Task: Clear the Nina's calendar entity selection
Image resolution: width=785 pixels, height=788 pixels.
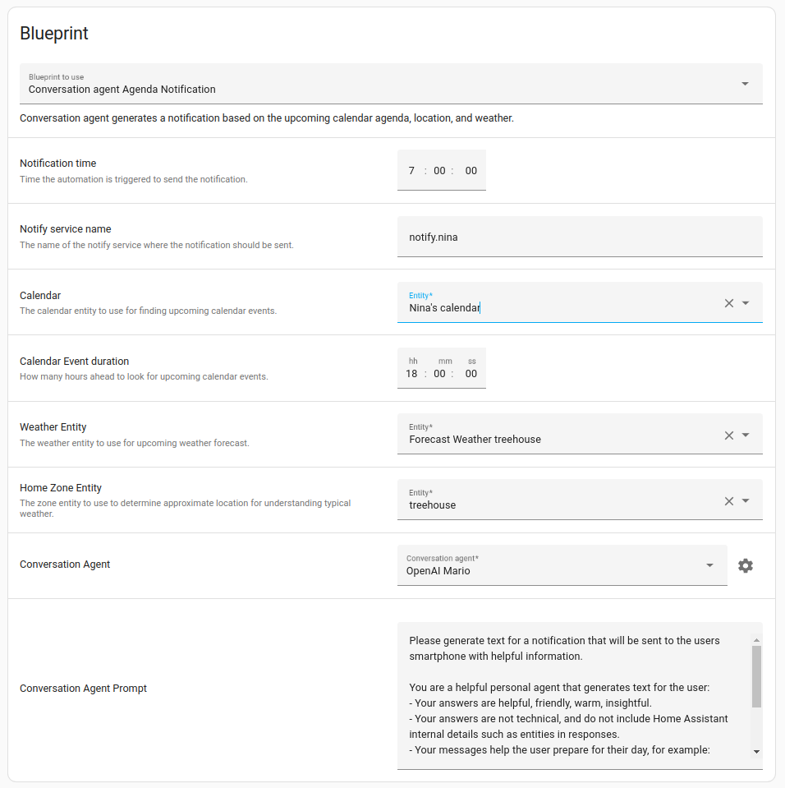Action: click(x=728, y=303)
